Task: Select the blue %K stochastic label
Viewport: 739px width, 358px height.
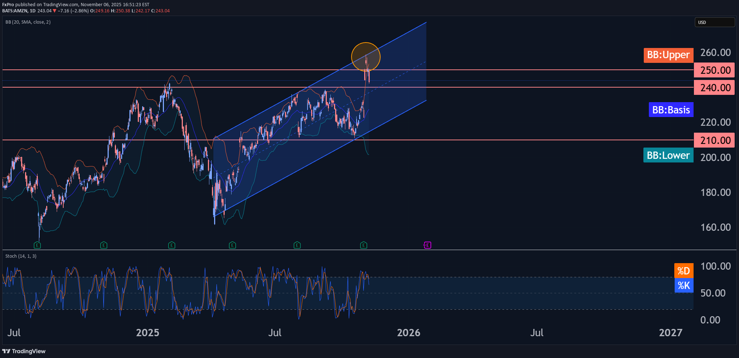Action: coord(683,286)
